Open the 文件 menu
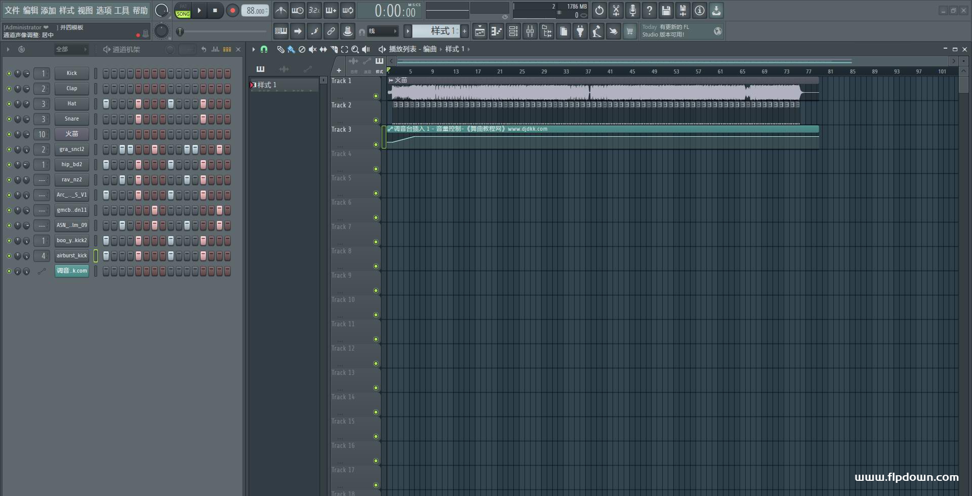 12,11
